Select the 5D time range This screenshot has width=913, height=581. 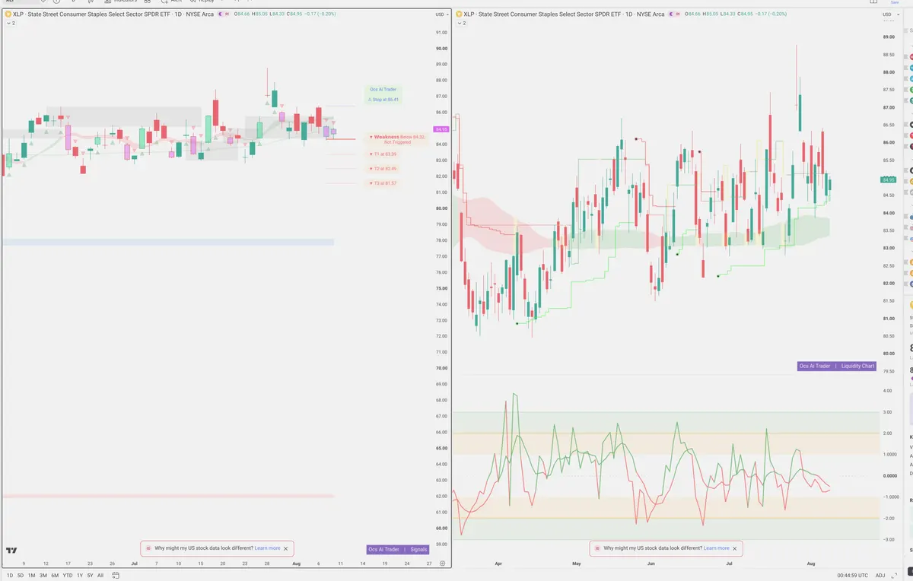[21, 576]
